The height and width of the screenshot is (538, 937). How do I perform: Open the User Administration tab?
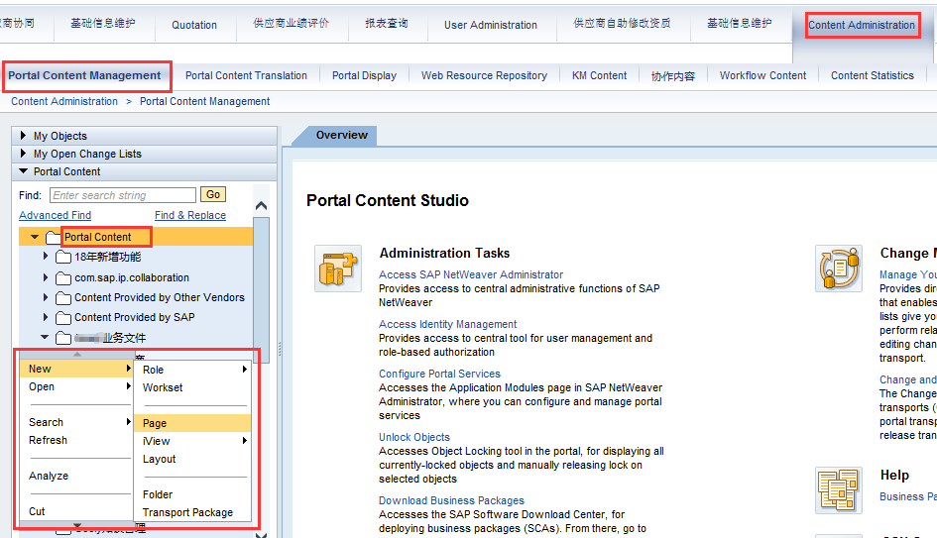click(x=491, y=25)
